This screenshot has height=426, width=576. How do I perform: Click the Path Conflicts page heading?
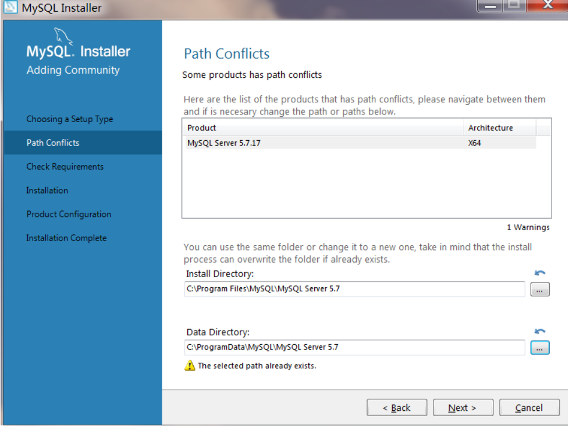coord(227,53)
